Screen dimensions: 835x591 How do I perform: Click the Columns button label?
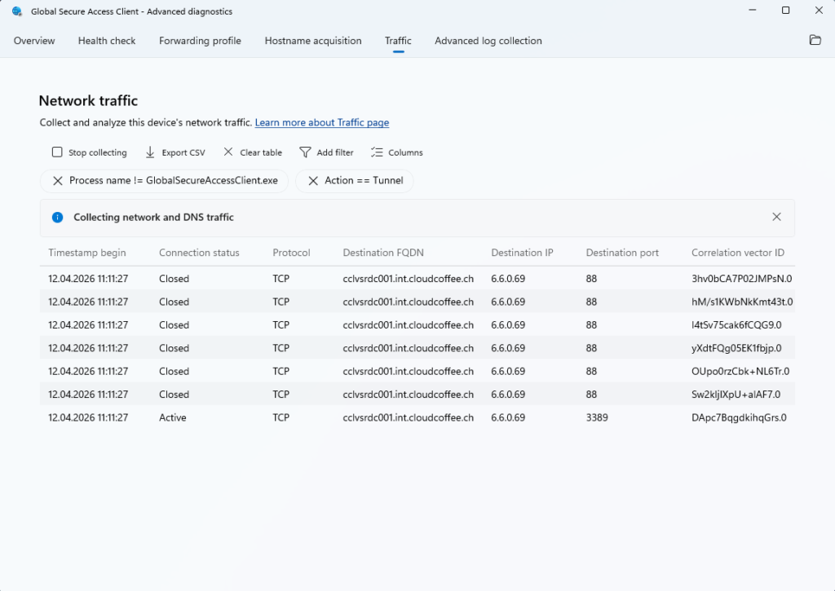(405, 152)
